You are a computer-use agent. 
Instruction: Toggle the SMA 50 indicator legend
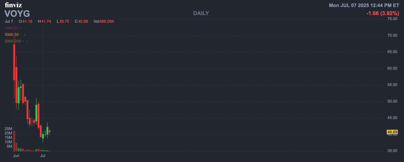[12, 35]
